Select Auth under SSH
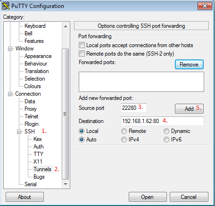 pyautogui.click(x=39, y=147)
